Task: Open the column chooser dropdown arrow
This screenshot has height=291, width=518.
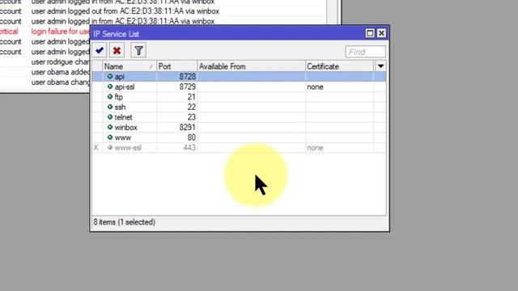Action: pyautogui.click(x=380, y=66)
